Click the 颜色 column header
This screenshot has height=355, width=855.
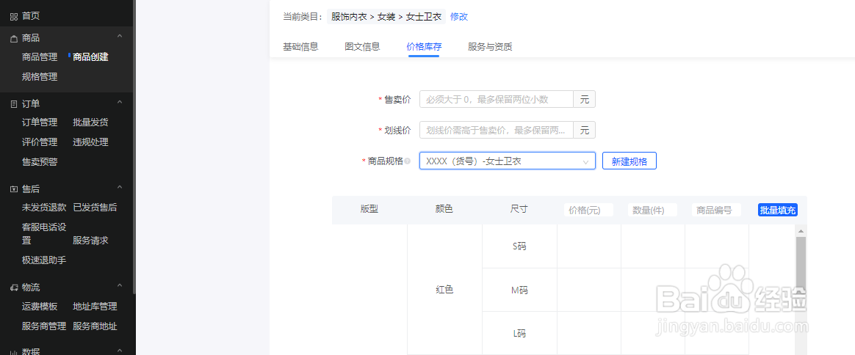444,209
